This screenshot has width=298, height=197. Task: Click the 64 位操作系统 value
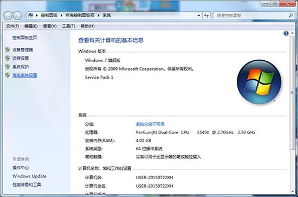(x=149, y=149)
